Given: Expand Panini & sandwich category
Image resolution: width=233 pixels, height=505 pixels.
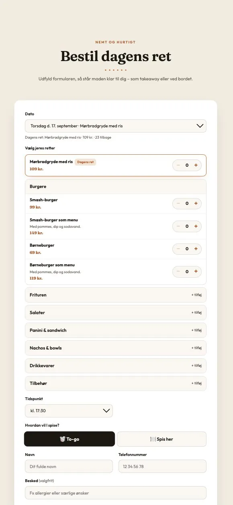Looking at the screenshot, I should 116,330.
